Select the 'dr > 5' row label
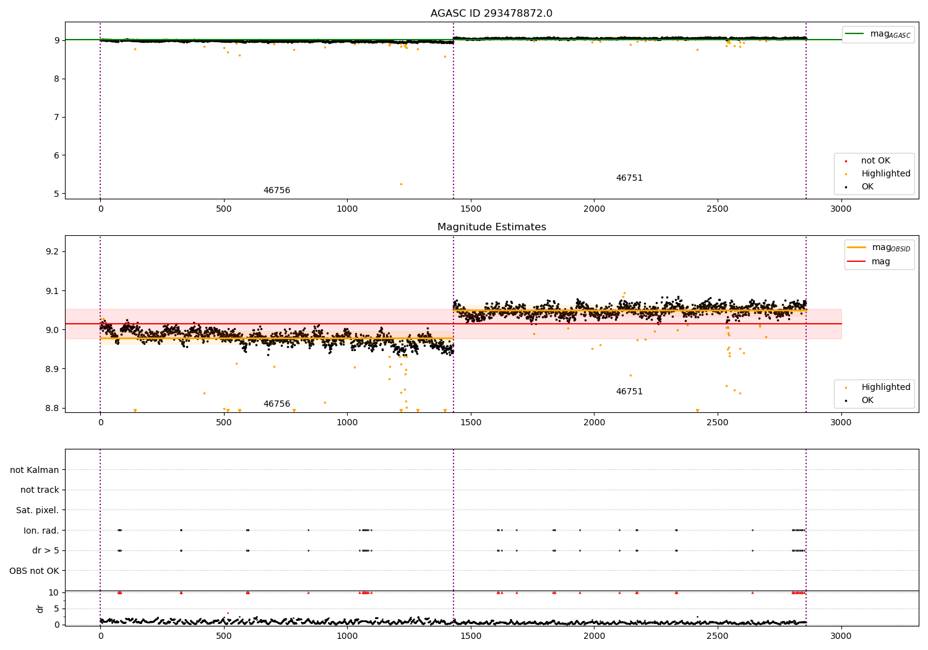928x650 pixels. pos(46,551)
